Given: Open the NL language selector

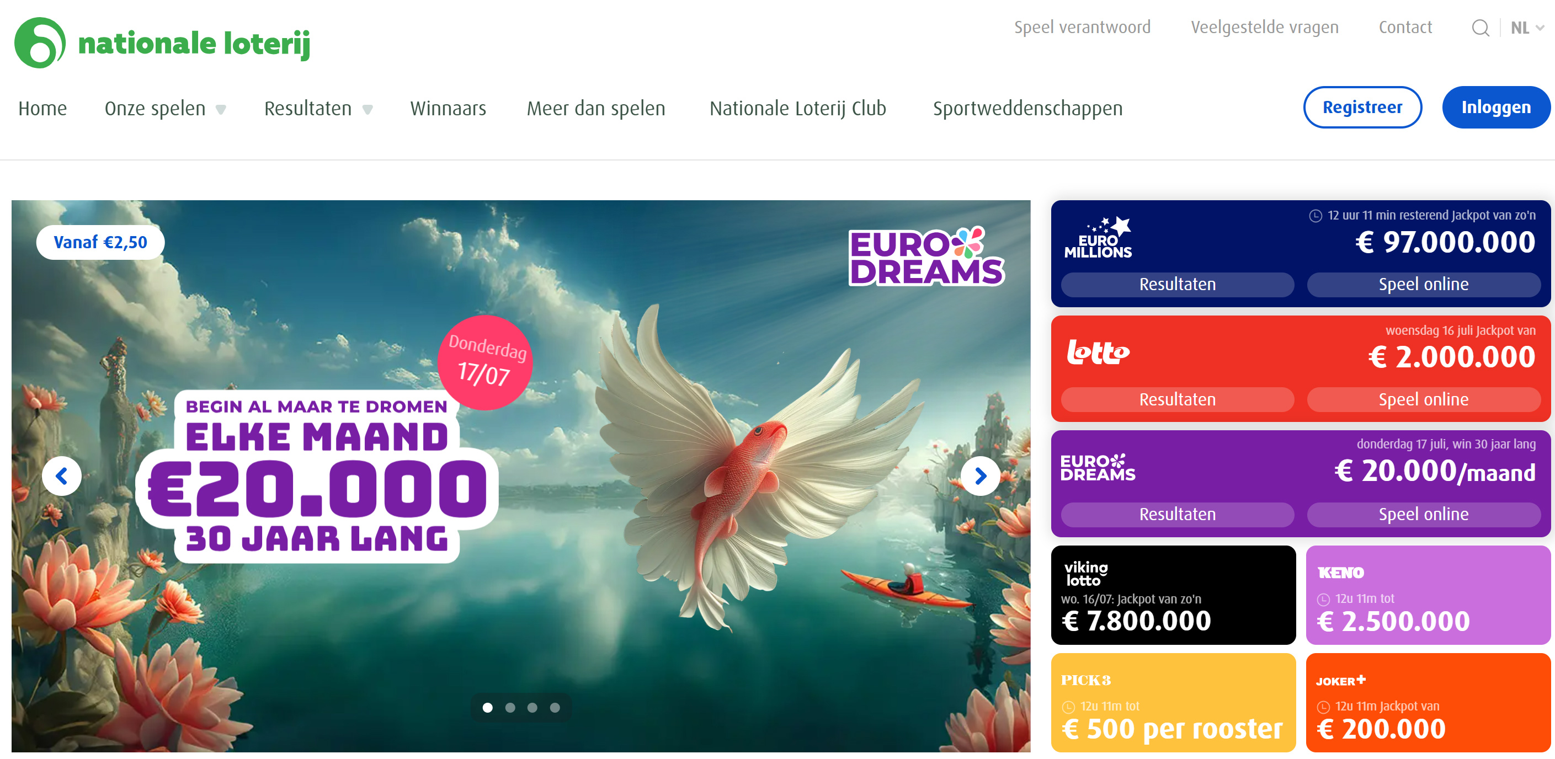Looking at the screenshot, I should click(x=1527, y=28).
